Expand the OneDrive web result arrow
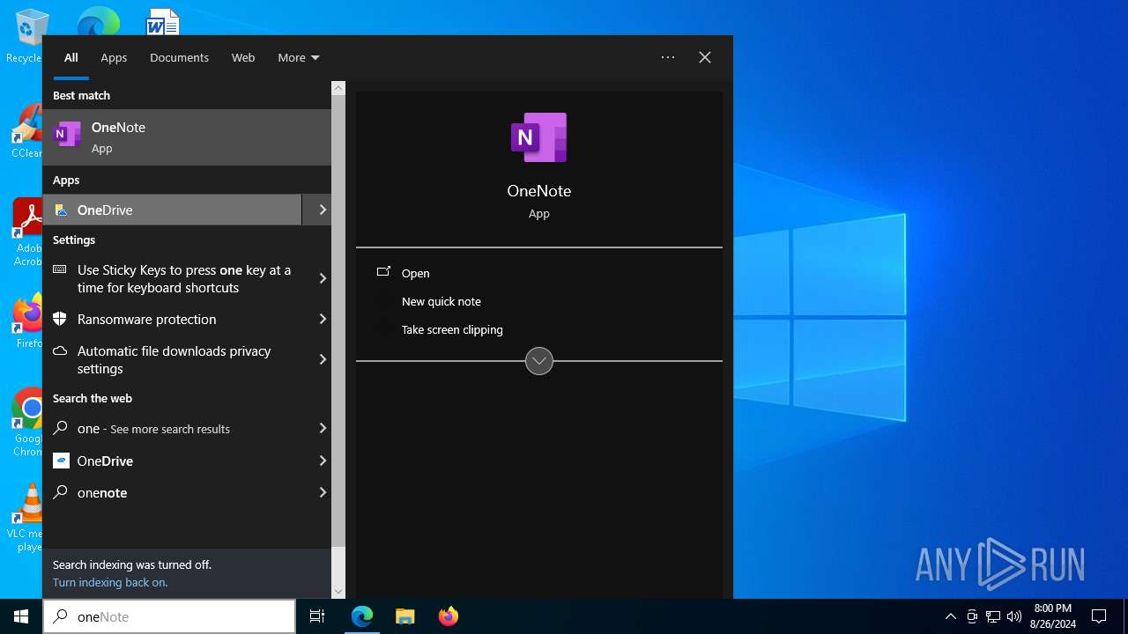This screenshot has height=634, width=1128. (x=323, y=461)
